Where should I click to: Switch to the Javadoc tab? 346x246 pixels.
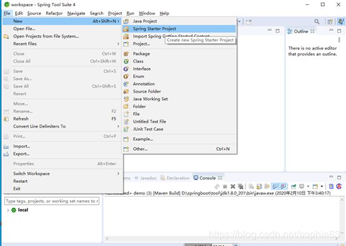click(146, 178)
